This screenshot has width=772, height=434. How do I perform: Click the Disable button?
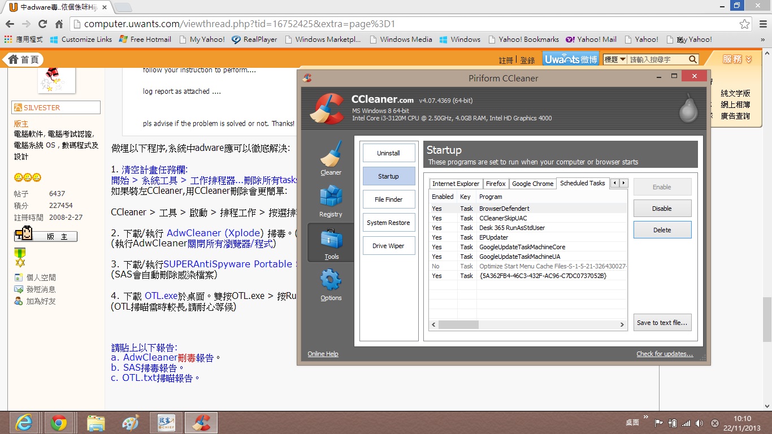(x=662, y=209)
